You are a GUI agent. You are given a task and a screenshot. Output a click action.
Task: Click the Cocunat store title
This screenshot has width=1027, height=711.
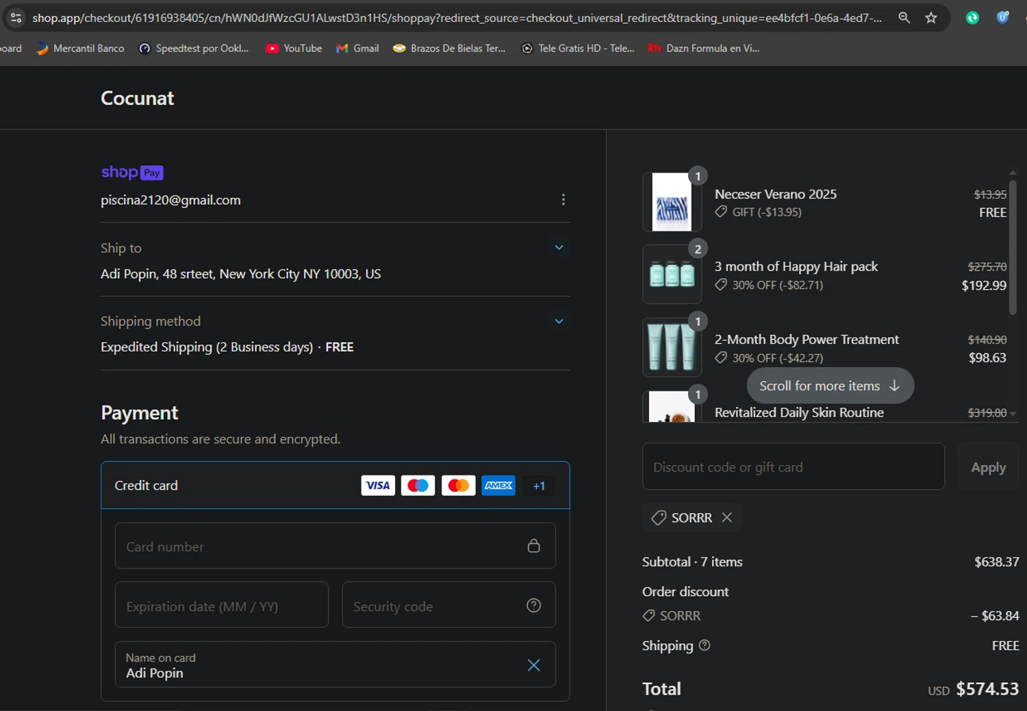138,98
